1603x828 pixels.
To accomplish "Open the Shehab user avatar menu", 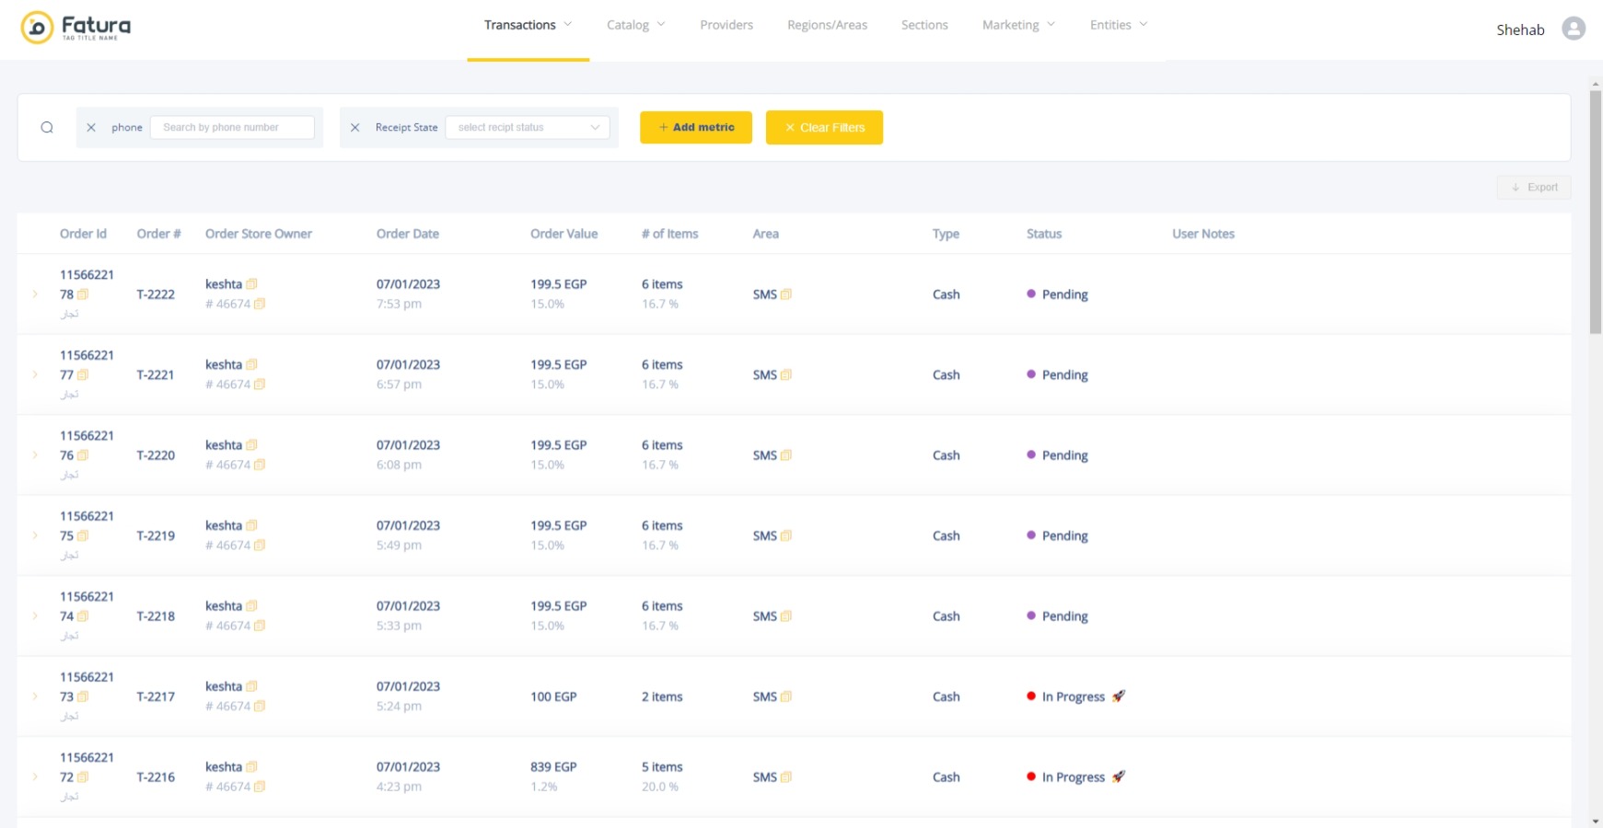I will (1574, 29).
